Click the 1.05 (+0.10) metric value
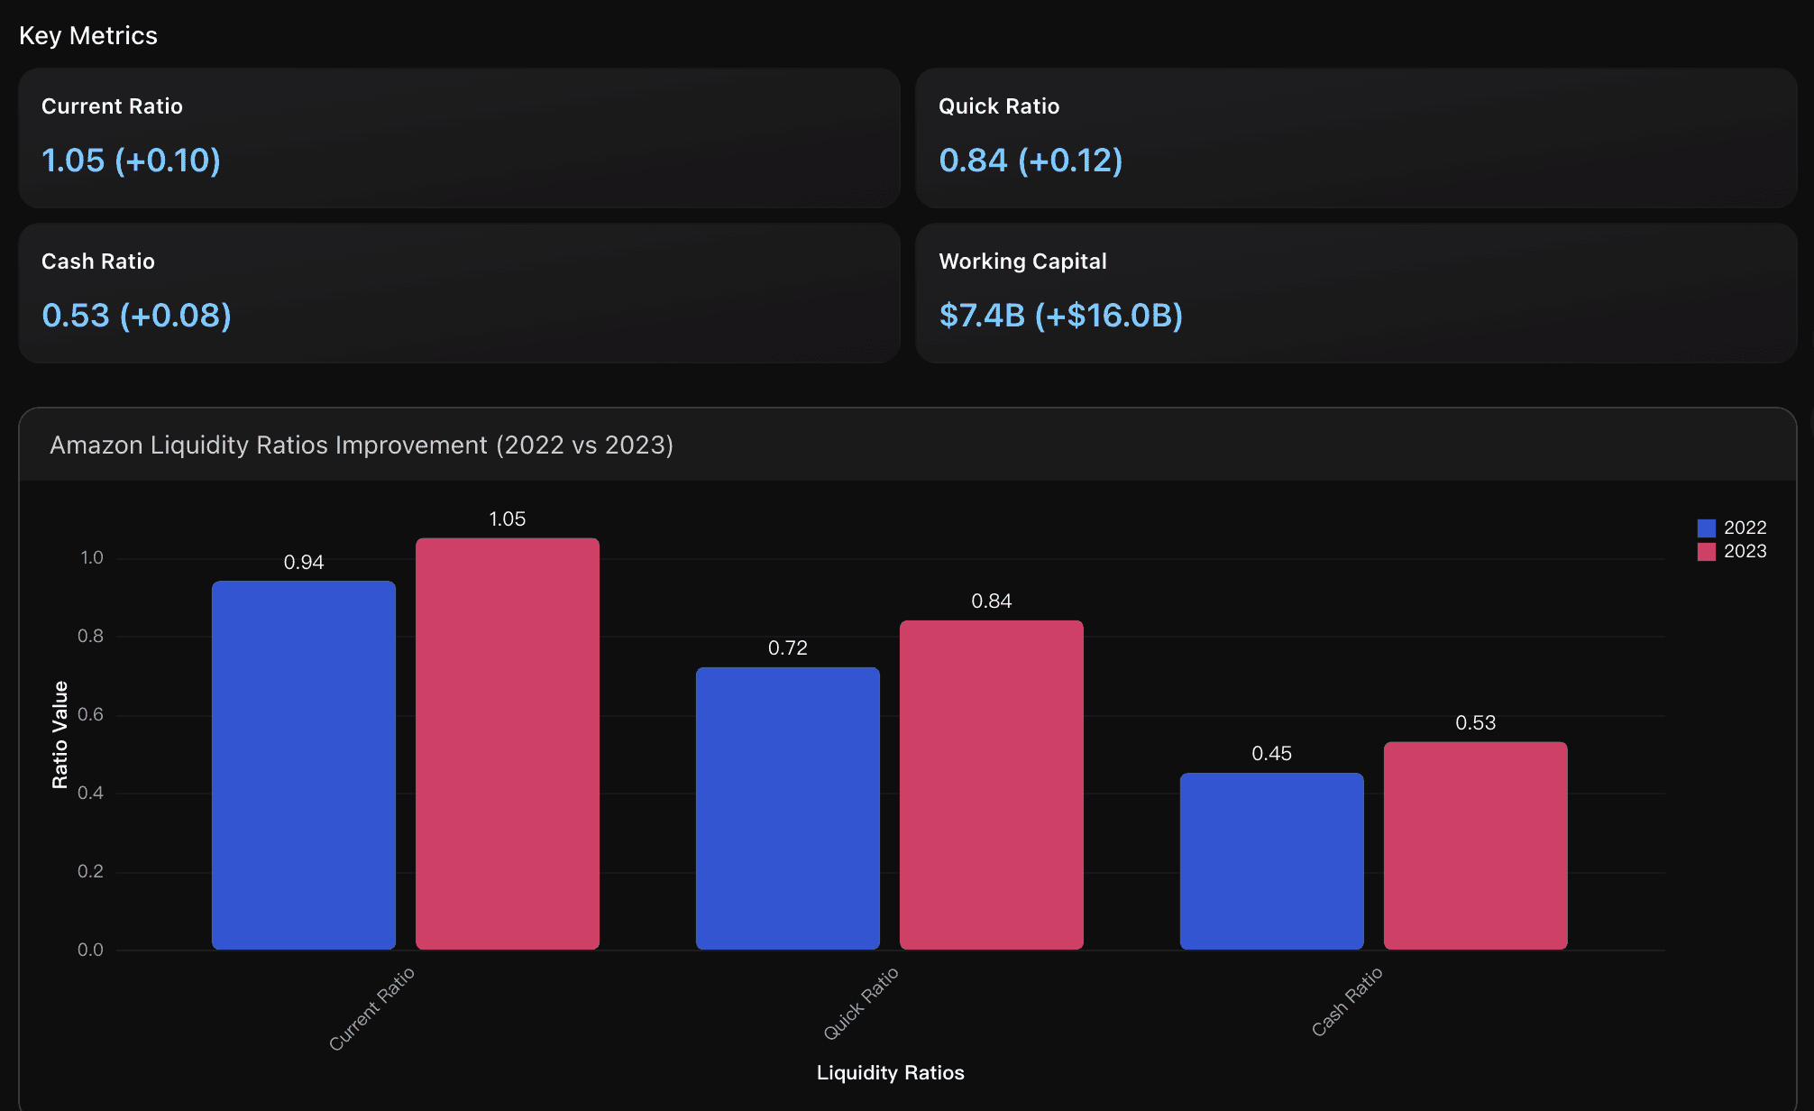 (x=131, y=161)
